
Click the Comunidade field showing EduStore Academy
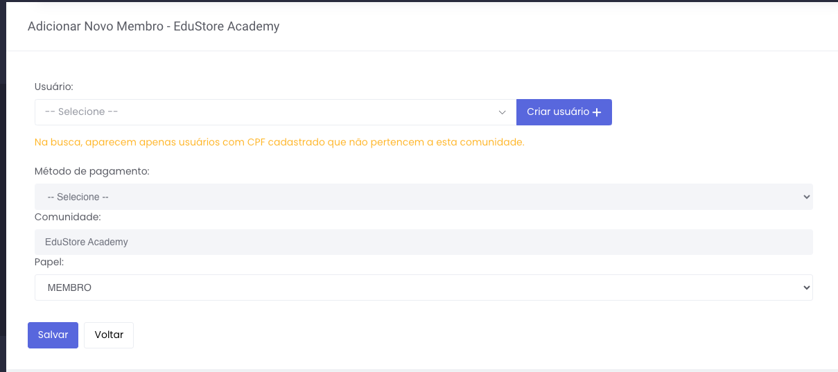(x=423, y=242)
